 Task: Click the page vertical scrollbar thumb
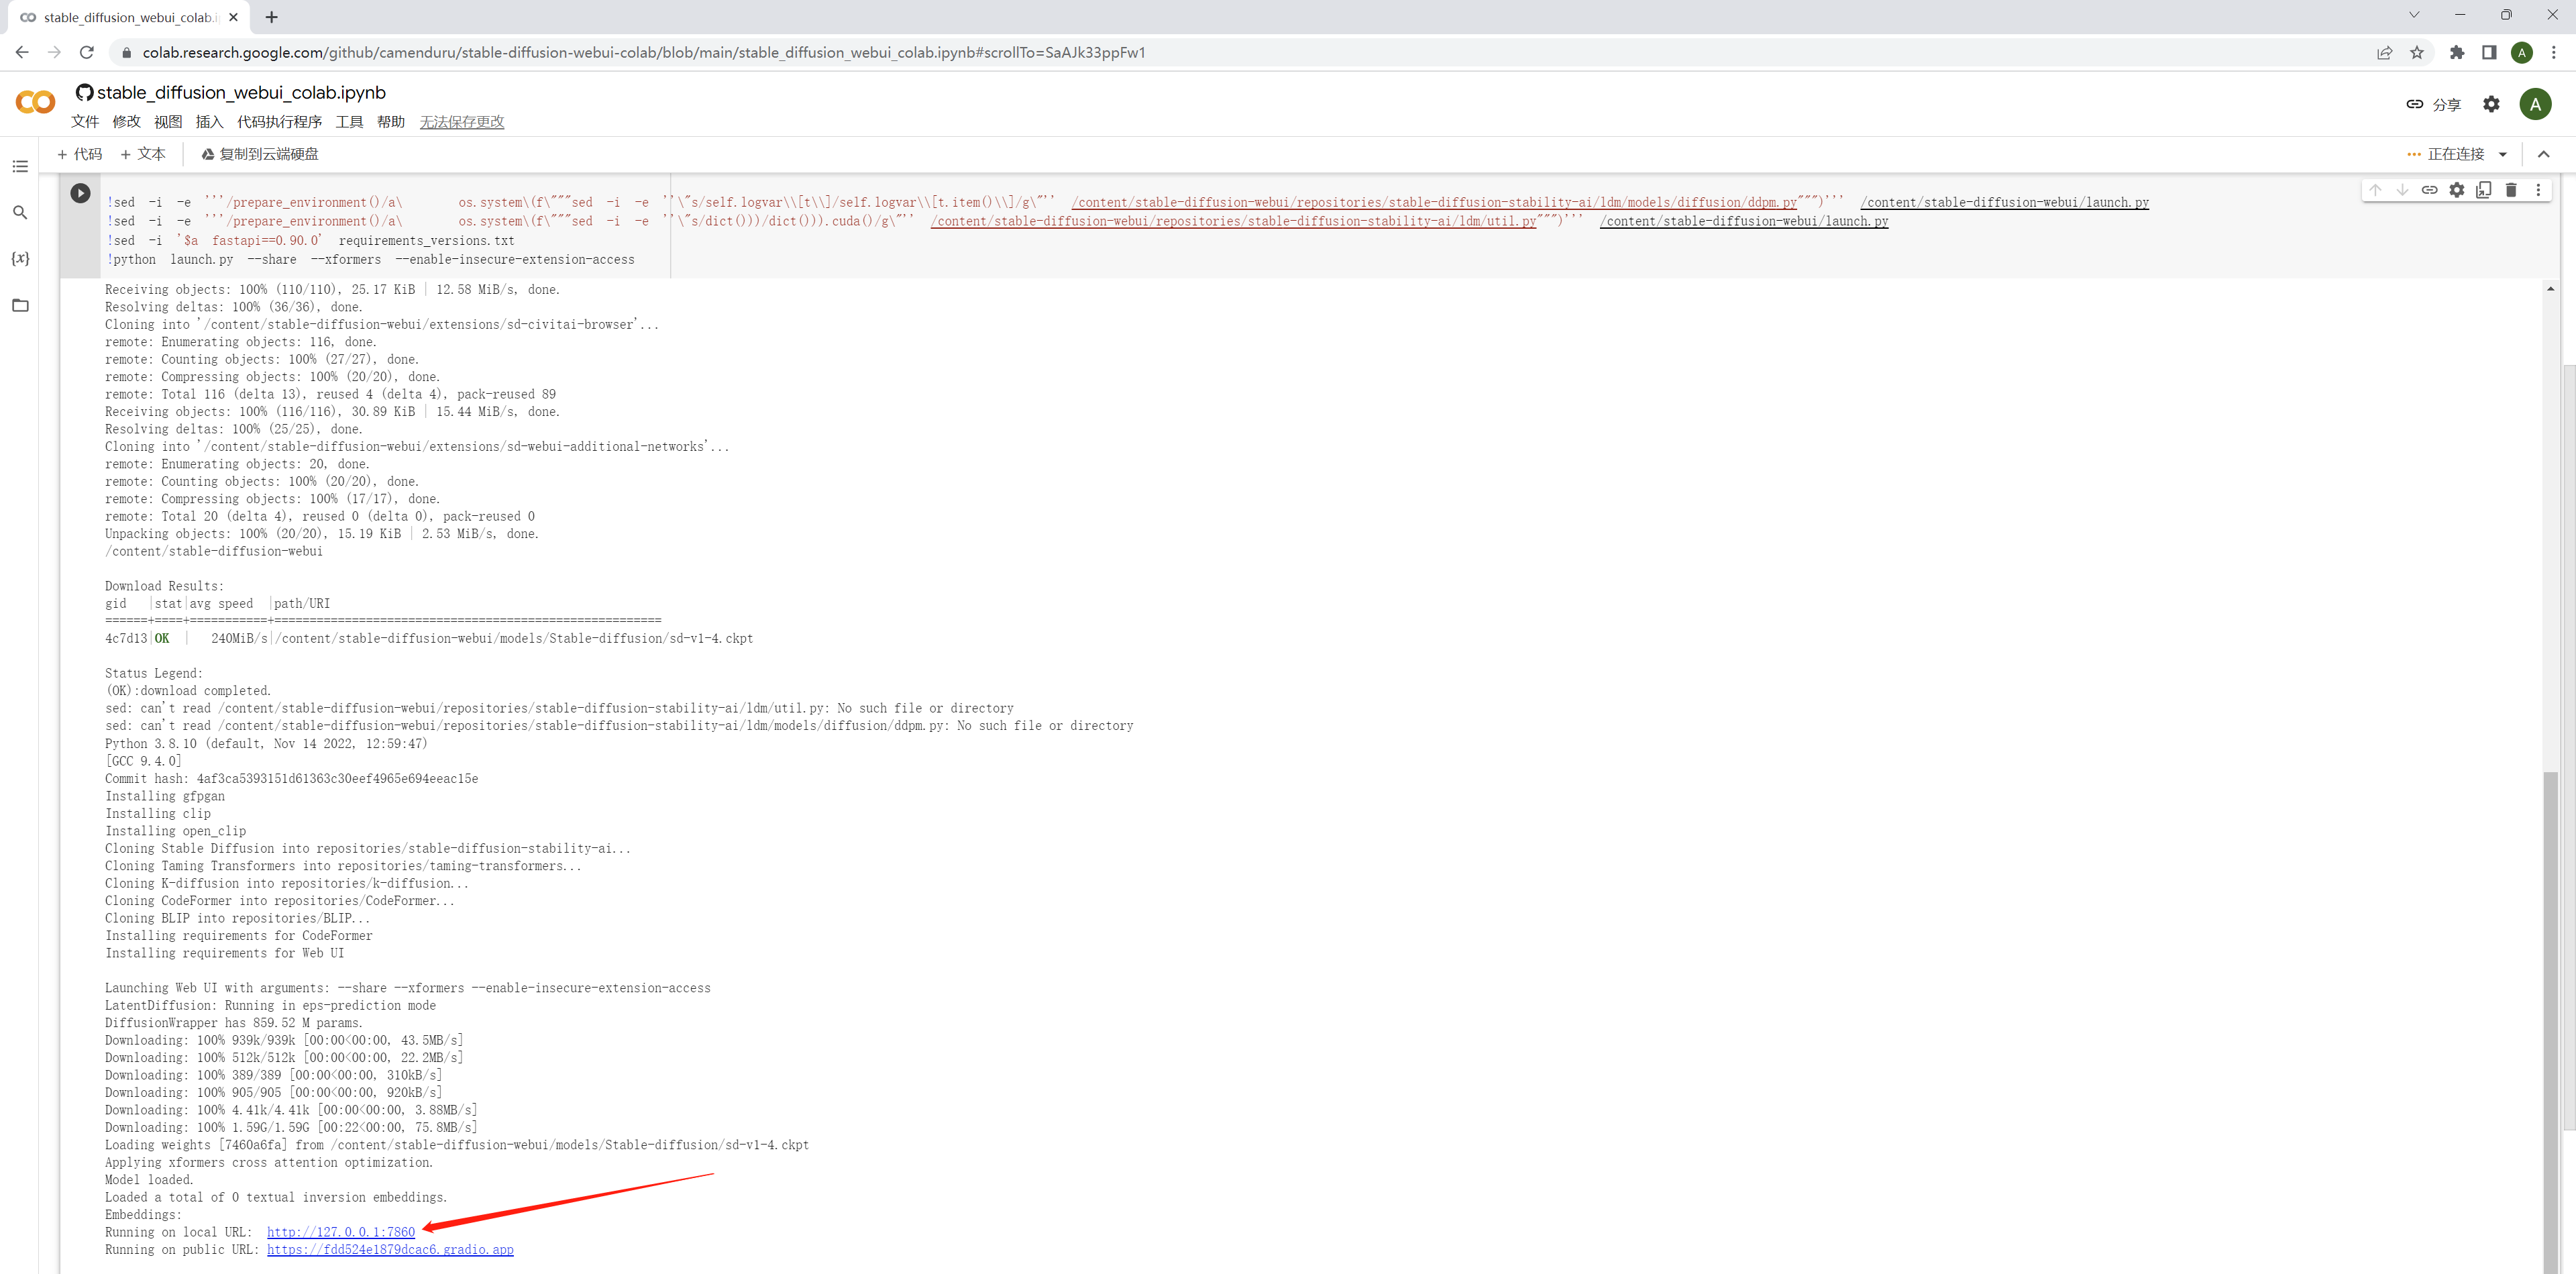(2569, 749)
